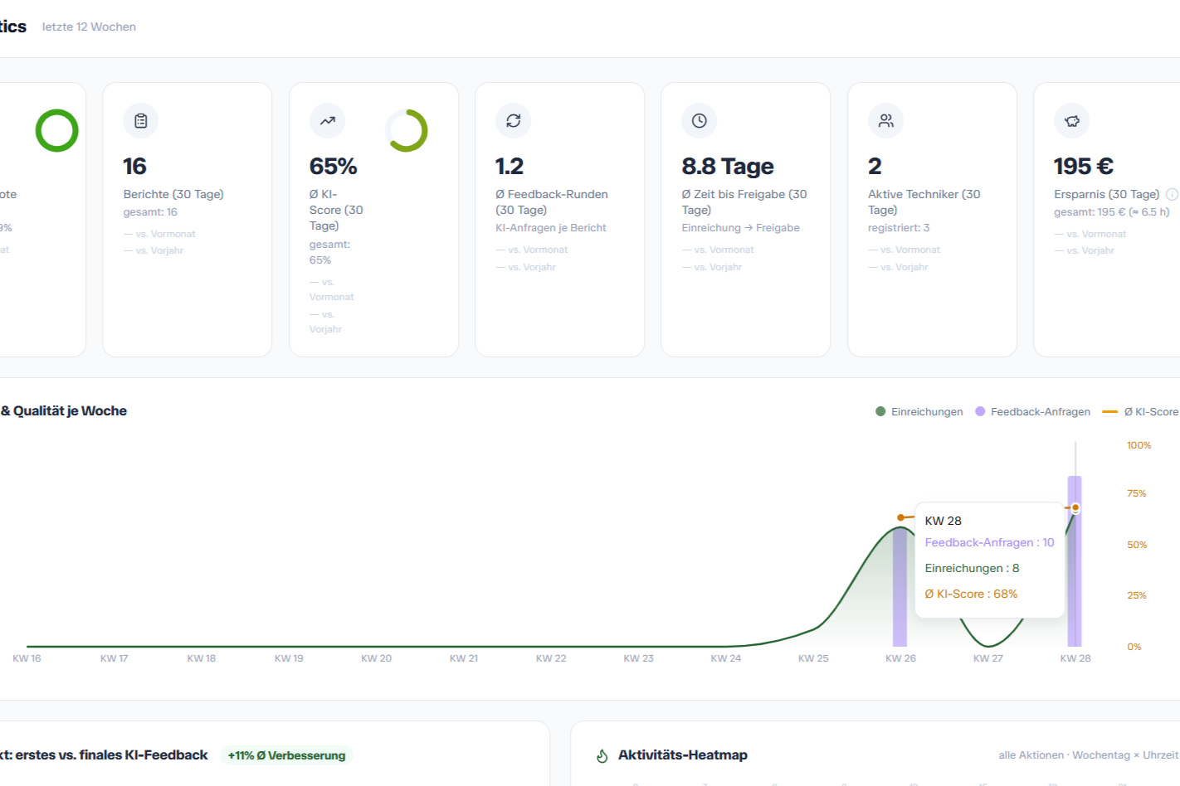Click the "16" Berichte value
This screenshot has height=786, width=1180.
tap(134, 167)
